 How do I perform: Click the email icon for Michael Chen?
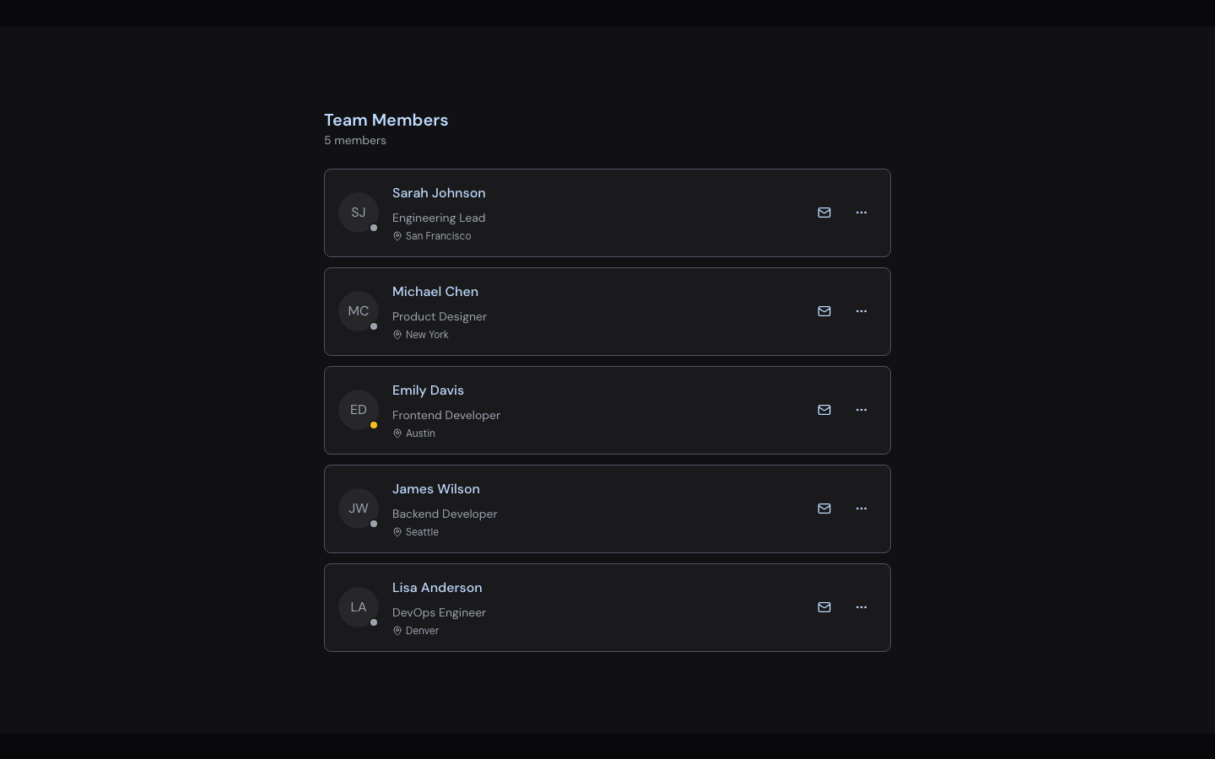coord(824,311)
